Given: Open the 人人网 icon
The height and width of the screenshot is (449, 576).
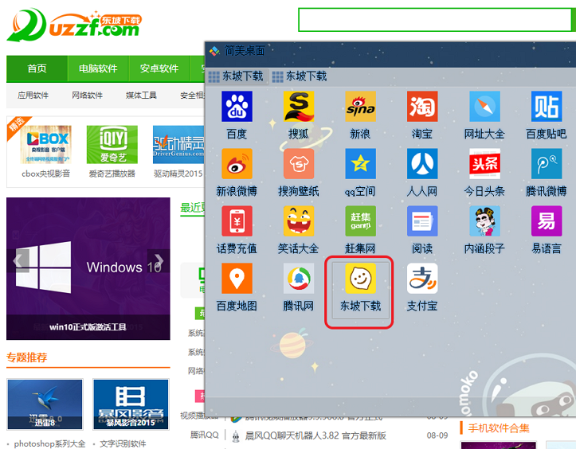Looking at the screenshot, I should (x=422, y=164).
